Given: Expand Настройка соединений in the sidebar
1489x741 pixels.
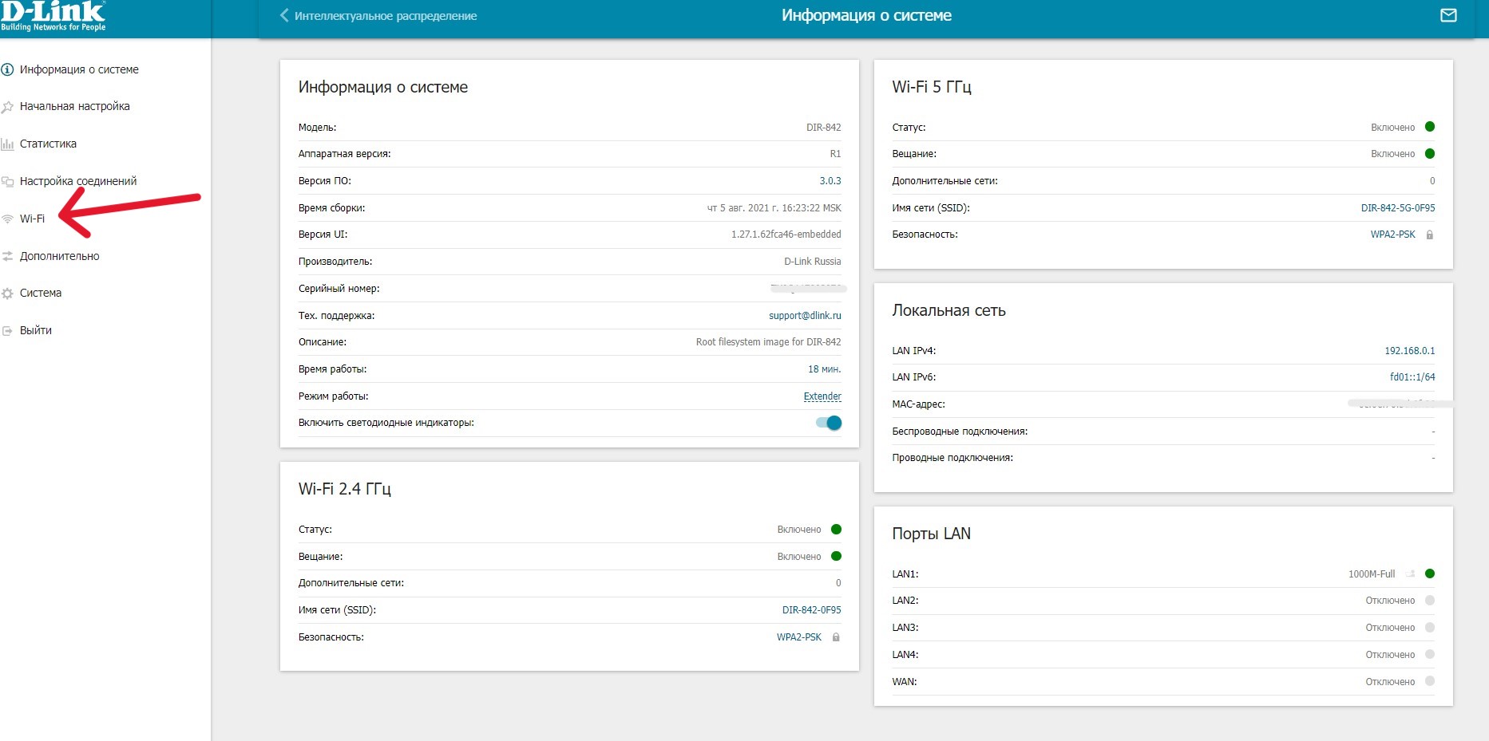Looking at the screenshot, I should pos(78,181).
